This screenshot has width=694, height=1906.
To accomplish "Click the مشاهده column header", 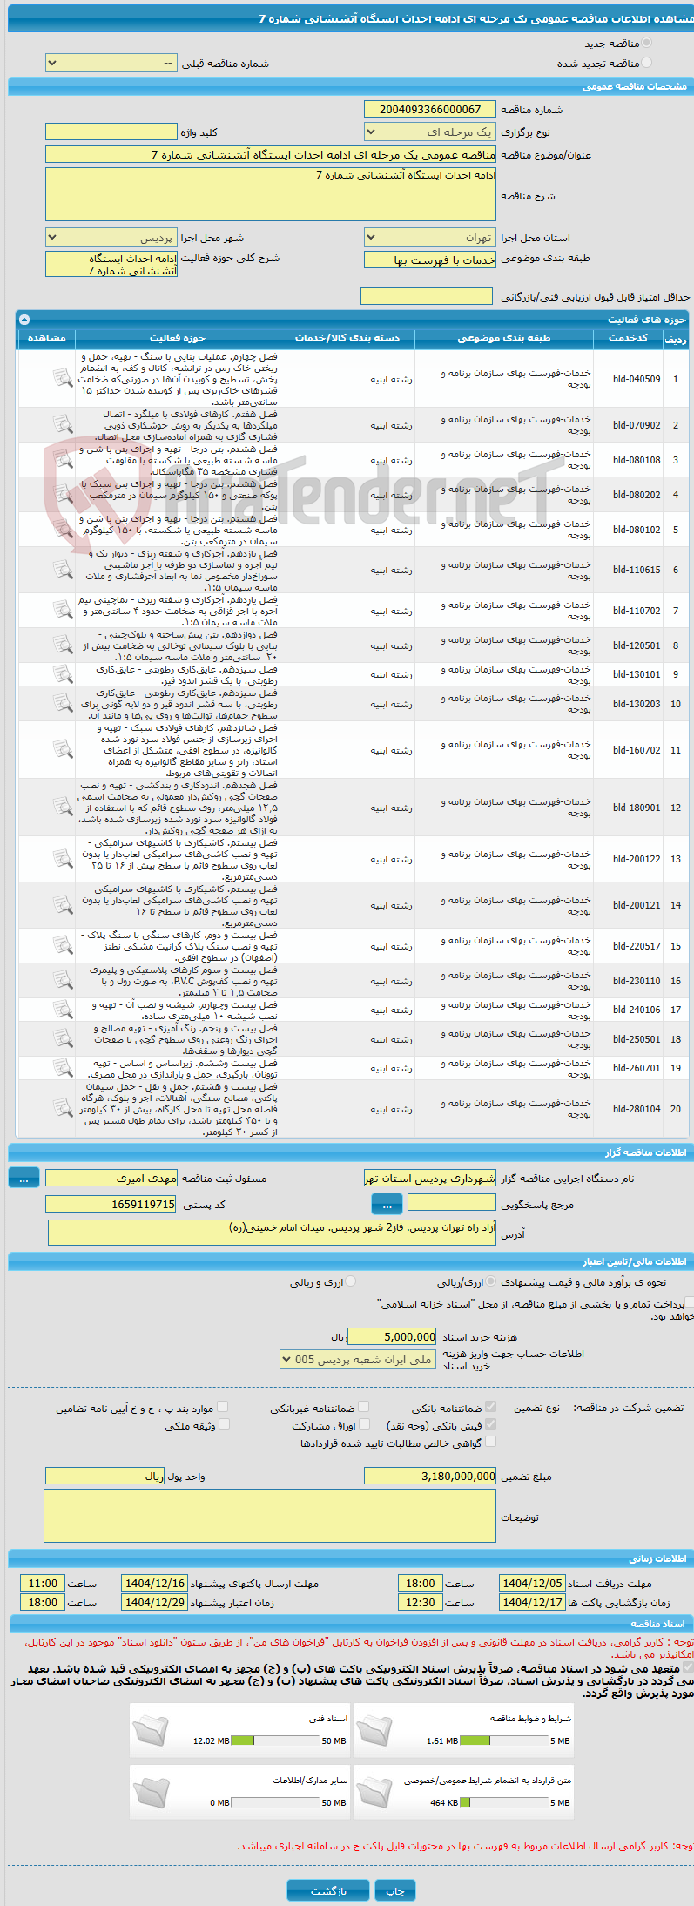I will [x=47, y=338].
